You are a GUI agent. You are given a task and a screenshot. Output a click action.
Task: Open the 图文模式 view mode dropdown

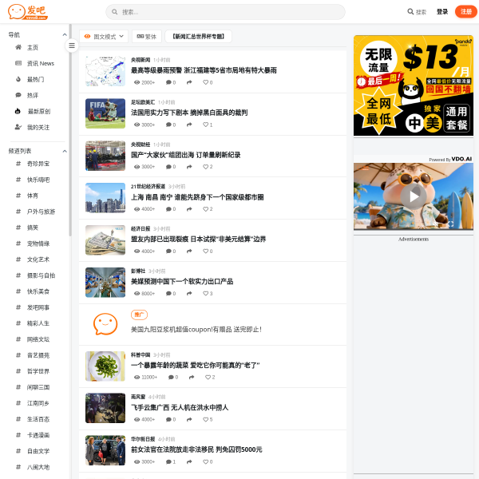(104, 37)
